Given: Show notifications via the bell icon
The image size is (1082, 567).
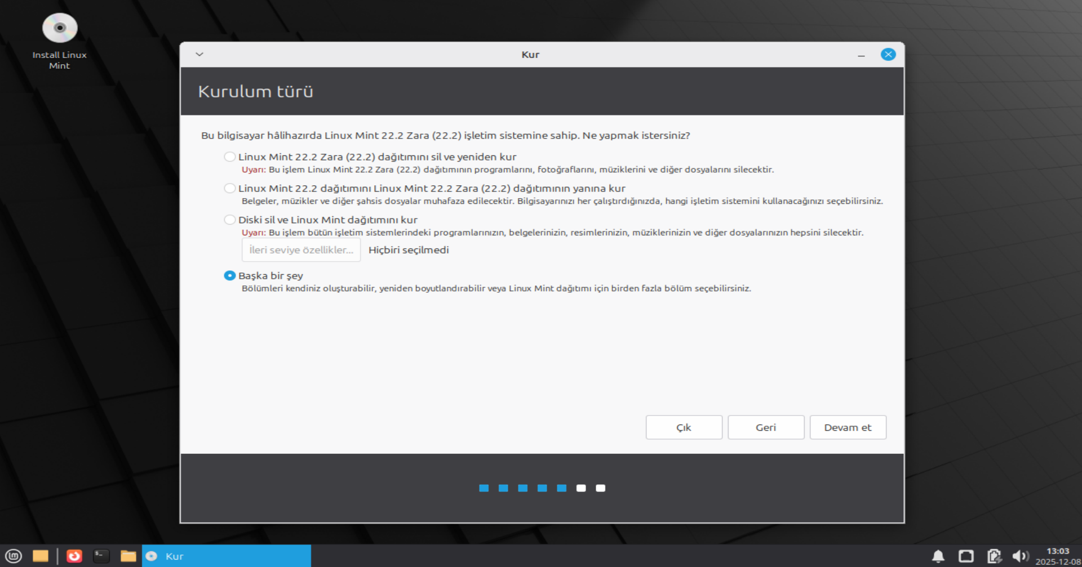Looking at the screenshot, I should (x=938, y=556).
